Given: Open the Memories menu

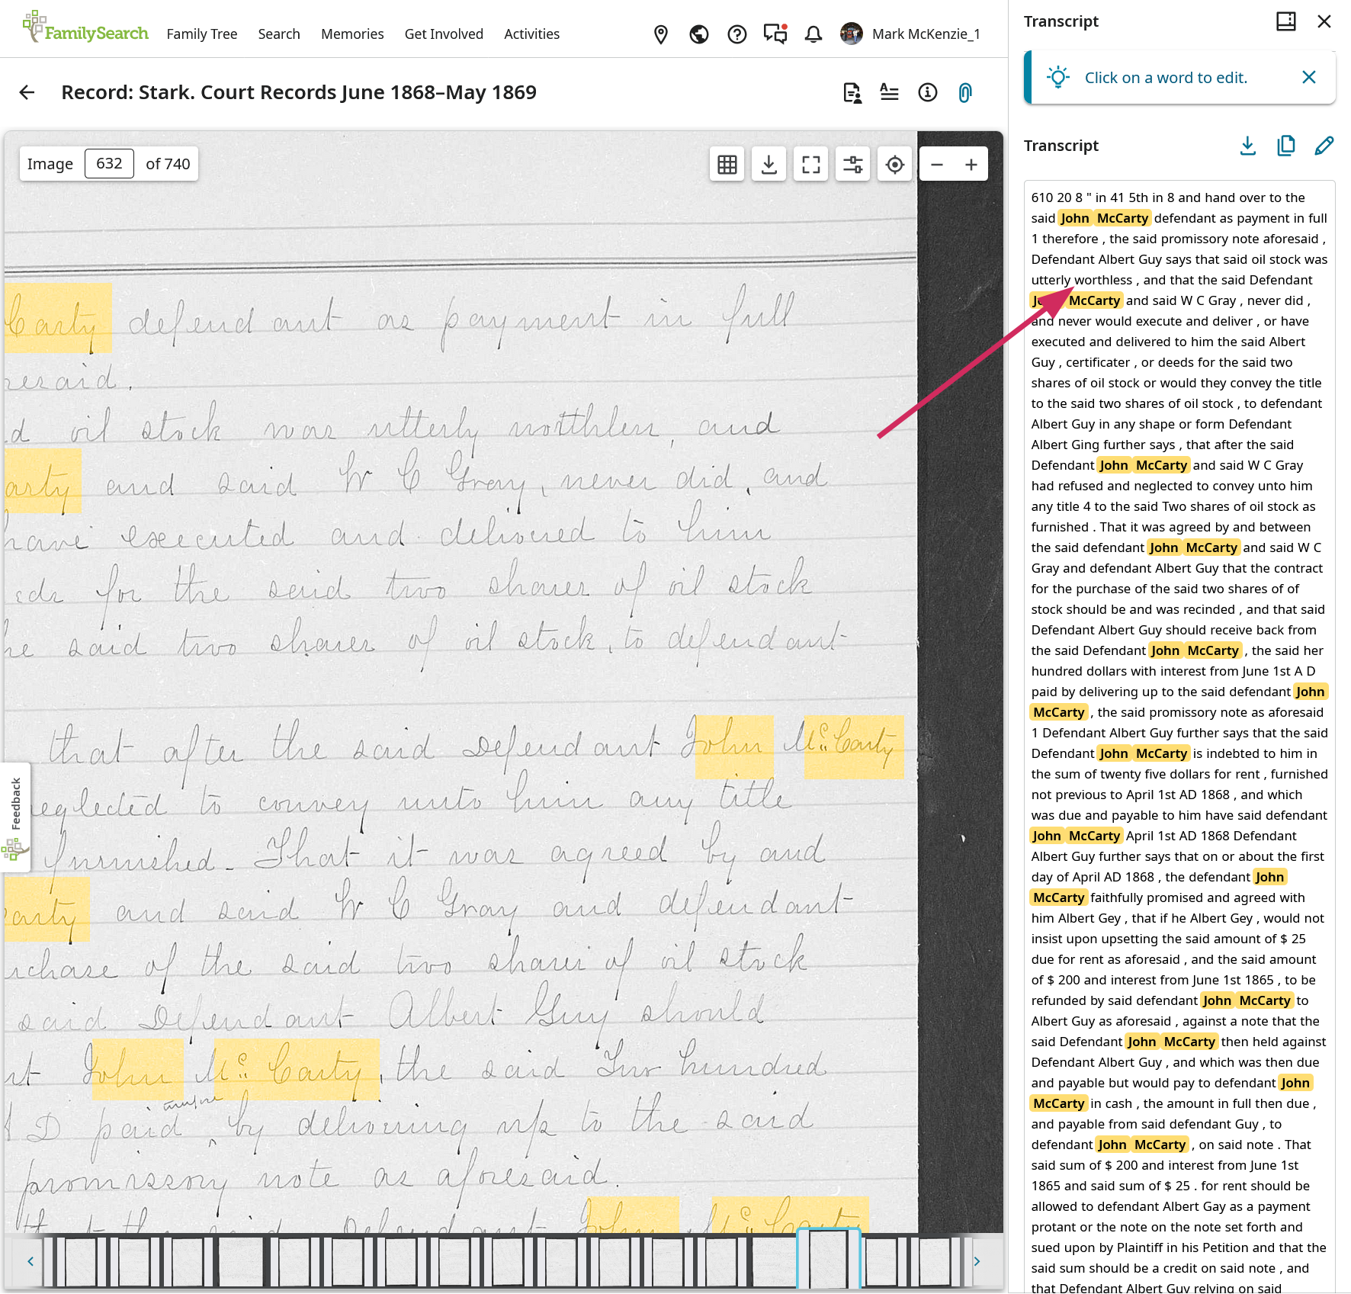Looking at the screenshot, I should point(352,34).
